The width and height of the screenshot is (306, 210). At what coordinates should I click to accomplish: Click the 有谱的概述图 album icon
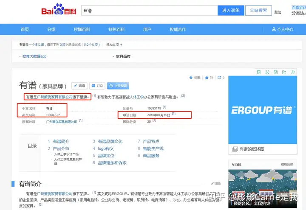pos(235,149)
